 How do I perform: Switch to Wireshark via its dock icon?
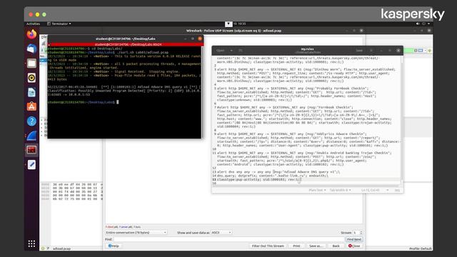[31, 136]
